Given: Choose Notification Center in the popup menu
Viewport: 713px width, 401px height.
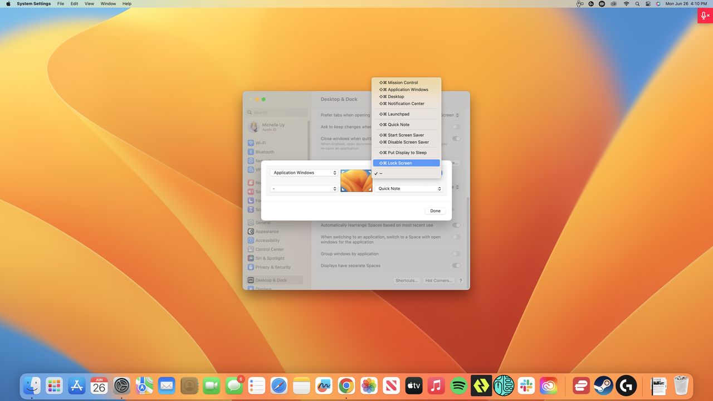Looking at the screenshot, I should pyautogui.click(x=407, y=104).
